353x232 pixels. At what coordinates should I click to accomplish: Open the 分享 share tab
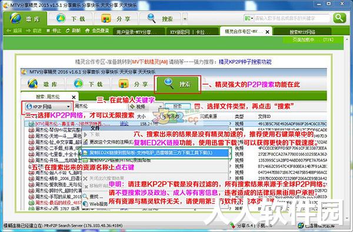coord(115,19)
